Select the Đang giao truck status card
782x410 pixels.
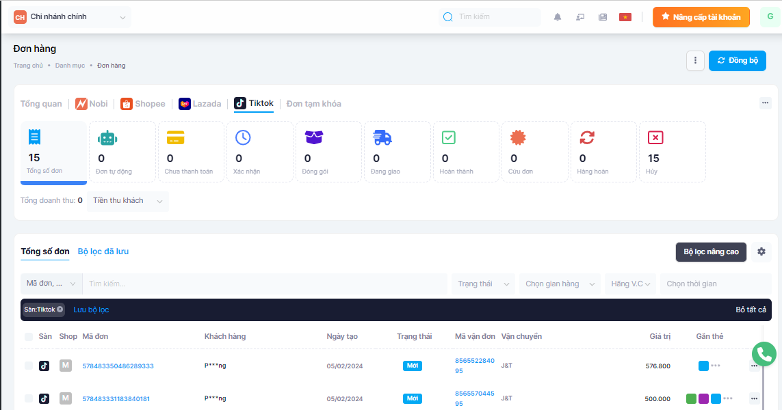pos(397,152)
